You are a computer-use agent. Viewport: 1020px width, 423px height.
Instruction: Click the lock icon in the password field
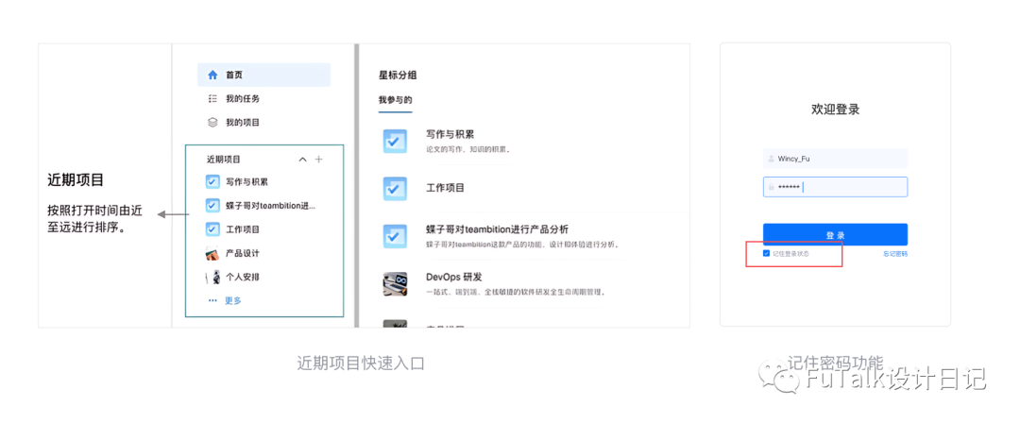[x=772, y=187]
